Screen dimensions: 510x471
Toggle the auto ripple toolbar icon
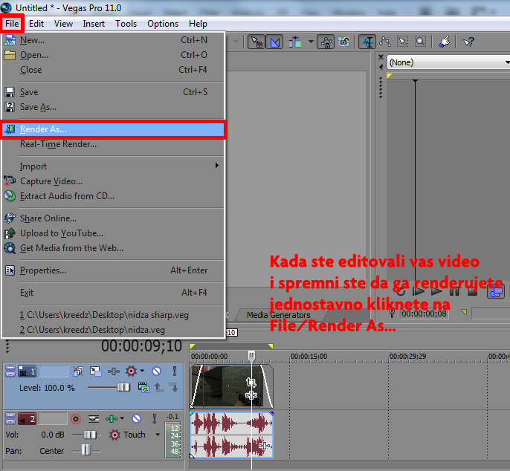(x=256, y=42)
